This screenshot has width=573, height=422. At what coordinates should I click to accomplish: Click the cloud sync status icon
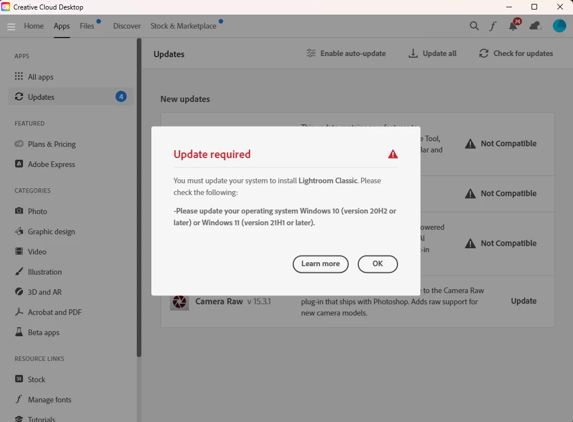[x=535, y=26]
